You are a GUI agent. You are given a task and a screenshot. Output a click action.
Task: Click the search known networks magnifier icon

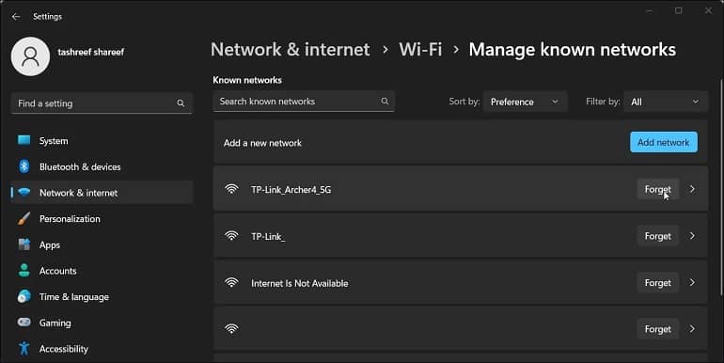pos(385,102)
